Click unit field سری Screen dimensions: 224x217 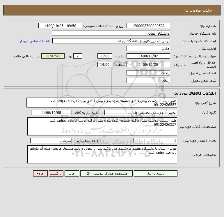pyautogui.click(x=51, y=140)
